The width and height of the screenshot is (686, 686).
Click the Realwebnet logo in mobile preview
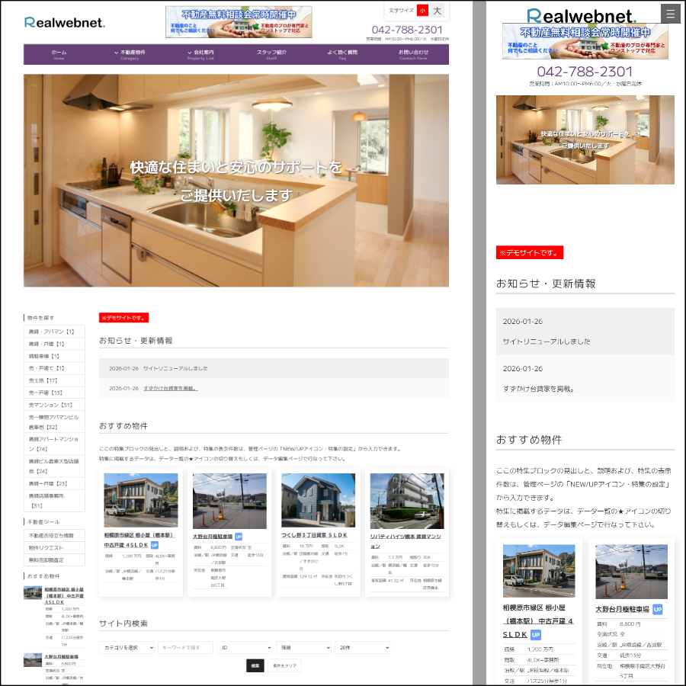point(581,16)
